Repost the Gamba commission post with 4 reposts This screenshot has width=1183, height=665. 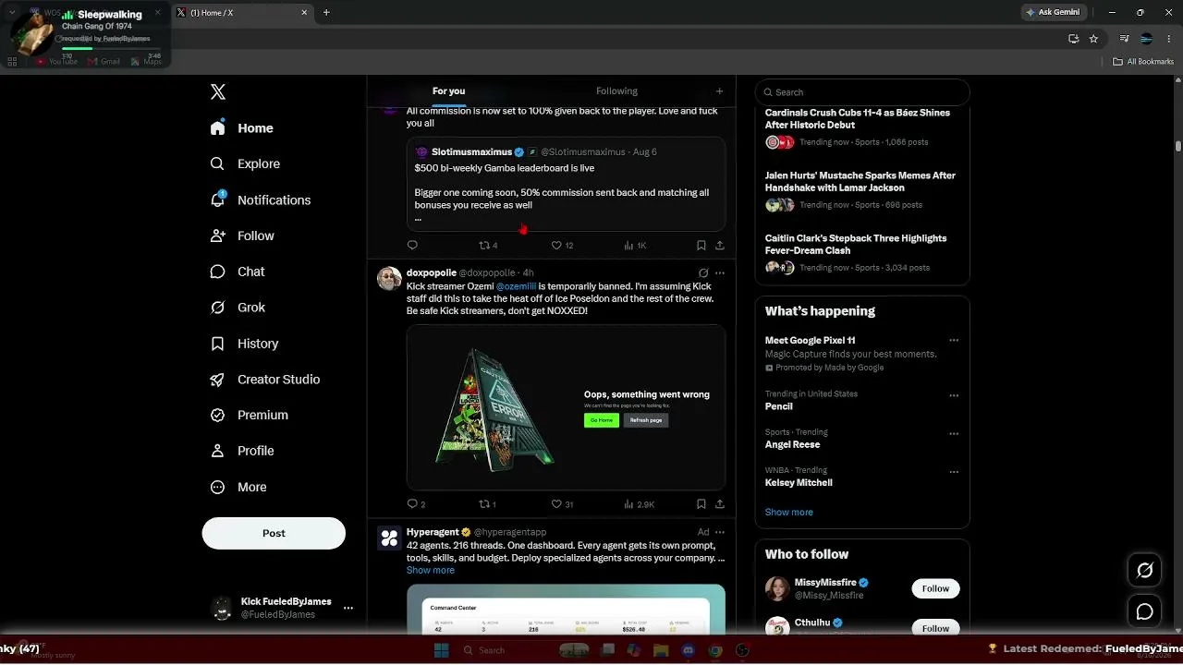click(488, 246)
